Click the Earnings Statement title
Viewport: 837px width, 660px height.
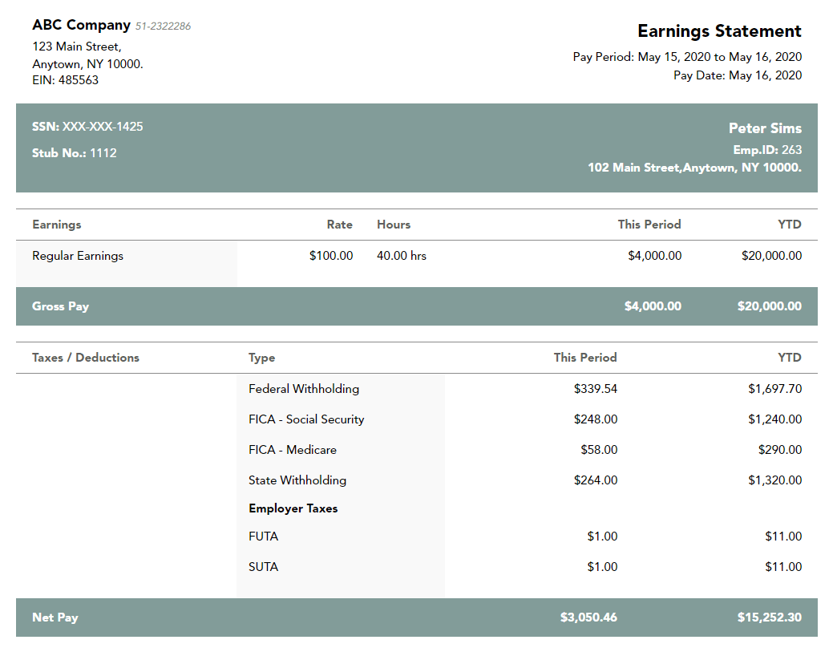[x=719, y=31]
